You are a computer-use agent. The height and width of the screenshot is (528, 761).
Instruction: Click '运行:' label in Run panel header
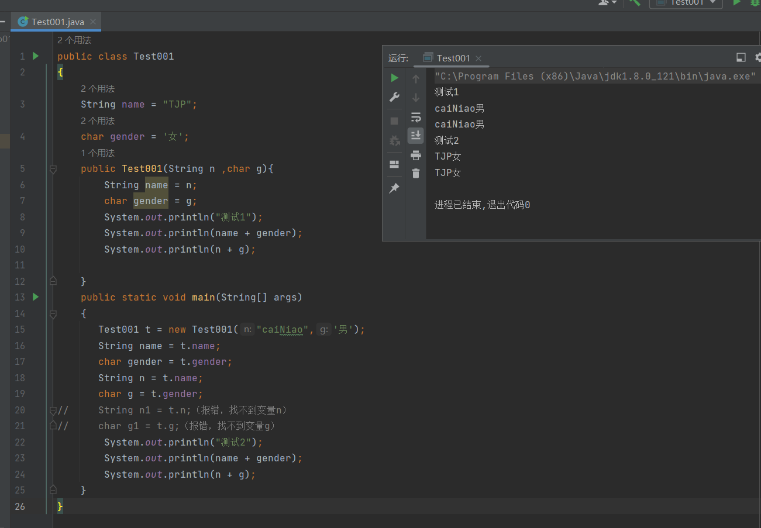click(x=398, y=58)
